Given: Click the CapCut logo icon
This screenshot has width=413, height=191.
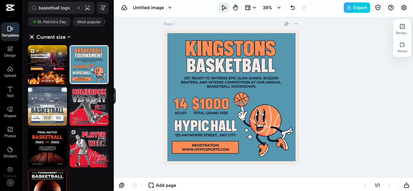Looking at the screenshot, I should (x=10, y=7).
